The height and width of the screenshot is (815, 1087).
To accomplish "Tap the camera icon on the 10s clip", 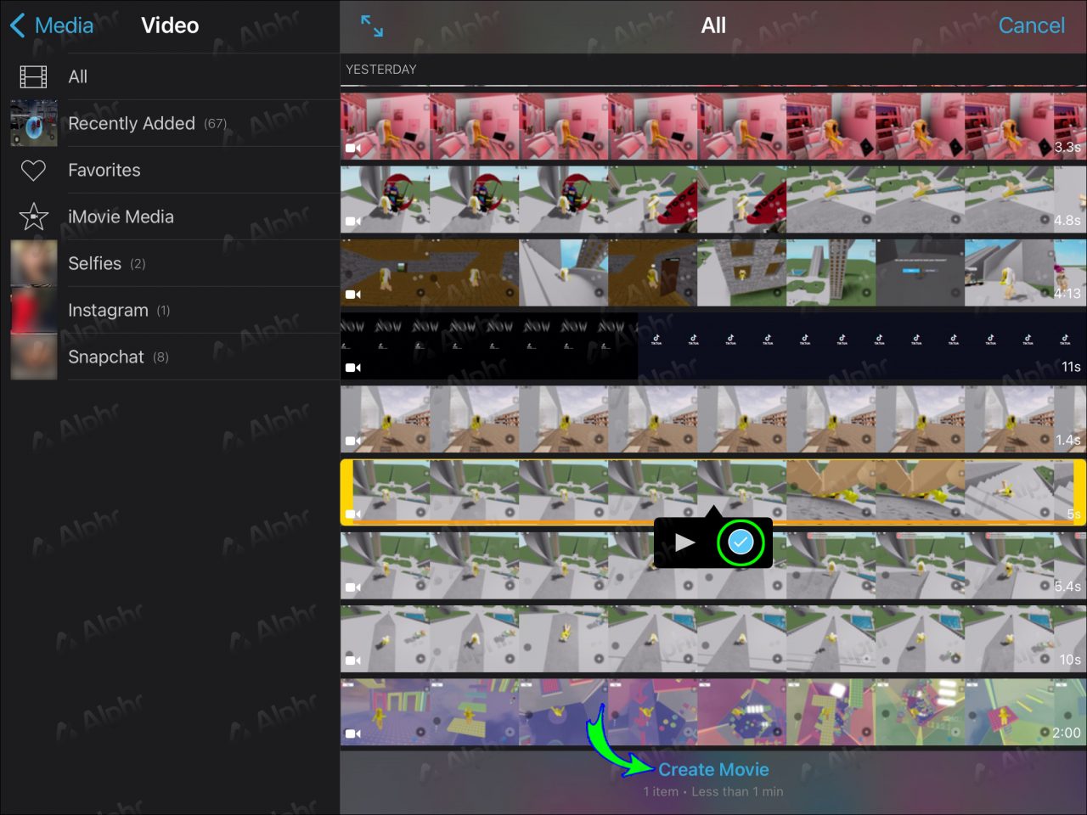I will [x=354, y=660].
